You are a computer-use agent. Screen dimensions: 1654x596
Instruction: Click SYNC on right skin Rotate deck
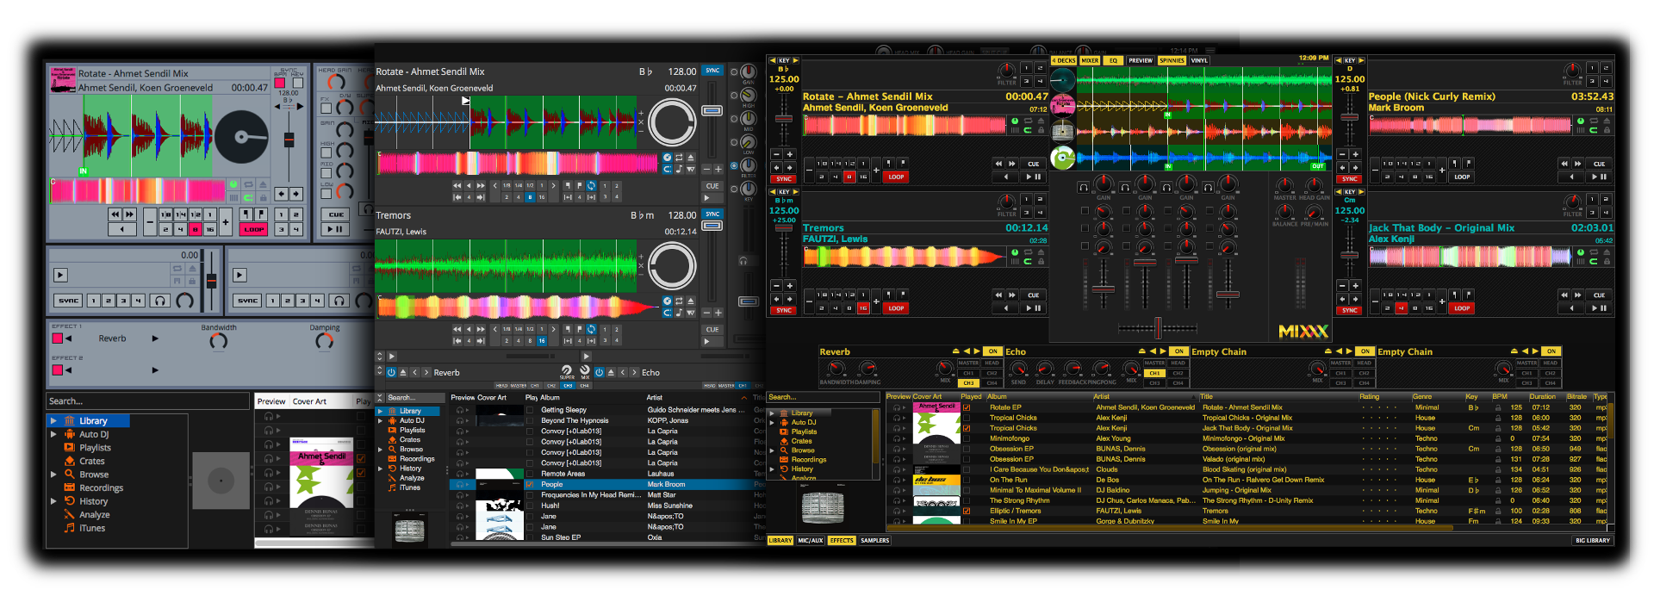coord(784,179)
